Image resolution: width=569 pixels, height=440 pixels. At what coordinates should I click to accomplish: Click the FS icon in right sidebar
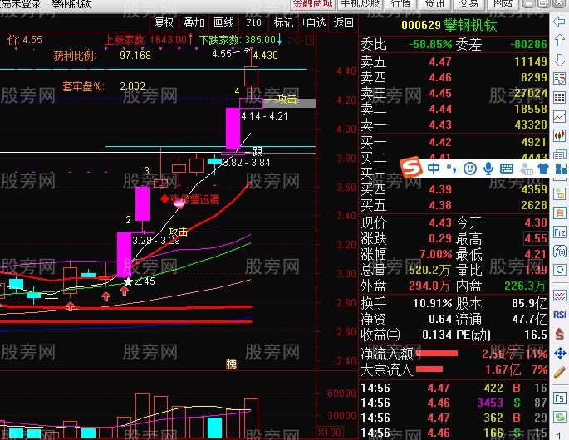point(559,398)
